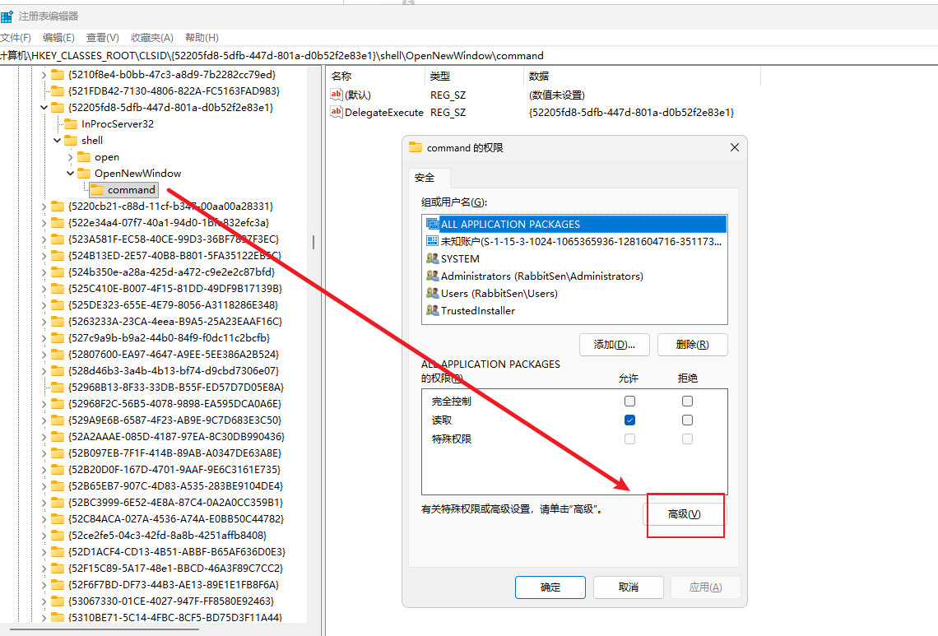Expand the open key

point(70,157)
